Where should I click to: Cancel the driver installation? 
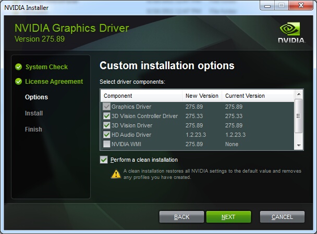pyautogui.click(x=282, y=217)
